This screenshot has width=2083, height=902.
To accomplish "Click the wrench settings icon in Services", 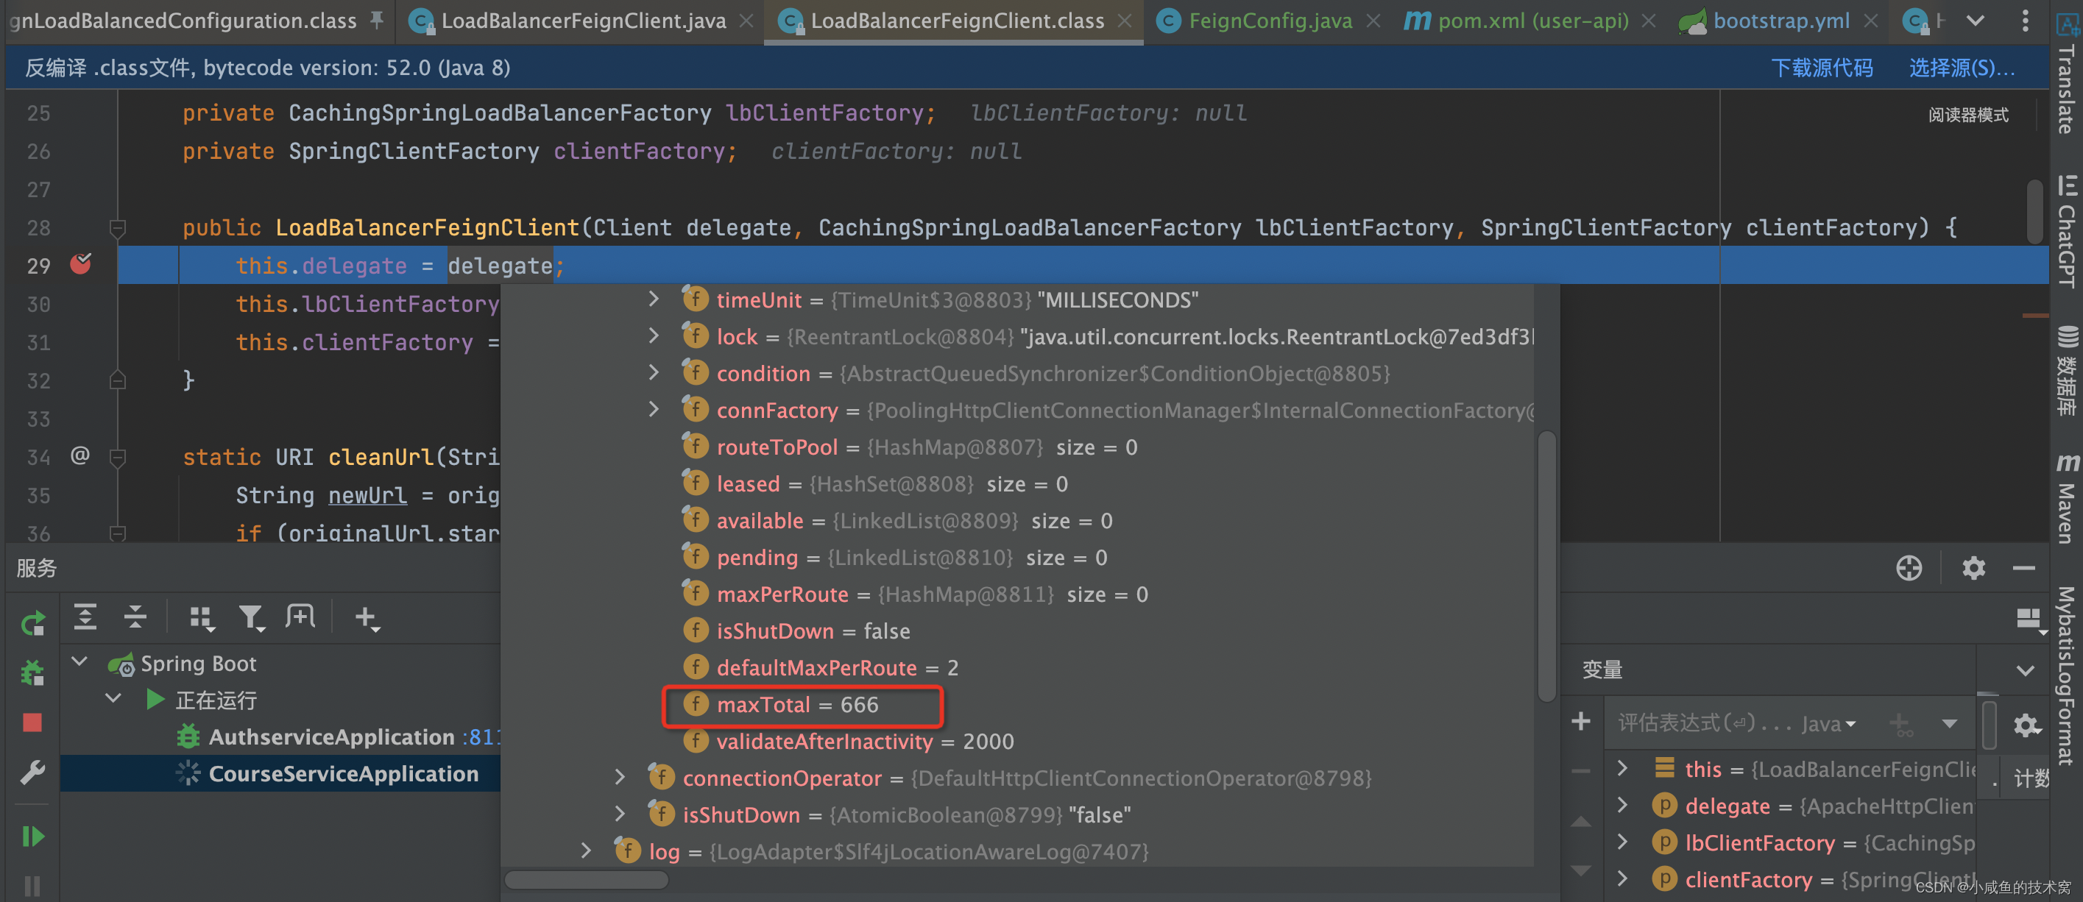I will (32, 772).
